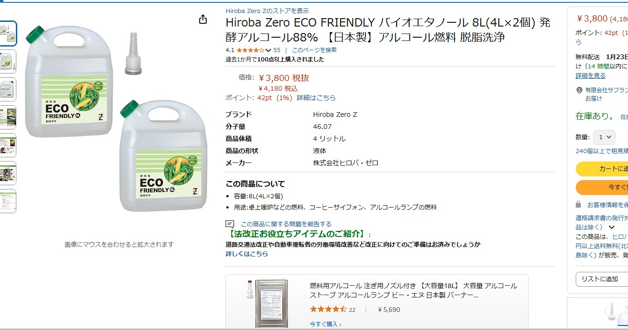The image size is (628, 330).
Task: Open the rating breakdown chevron
Action: pos(268,50)
